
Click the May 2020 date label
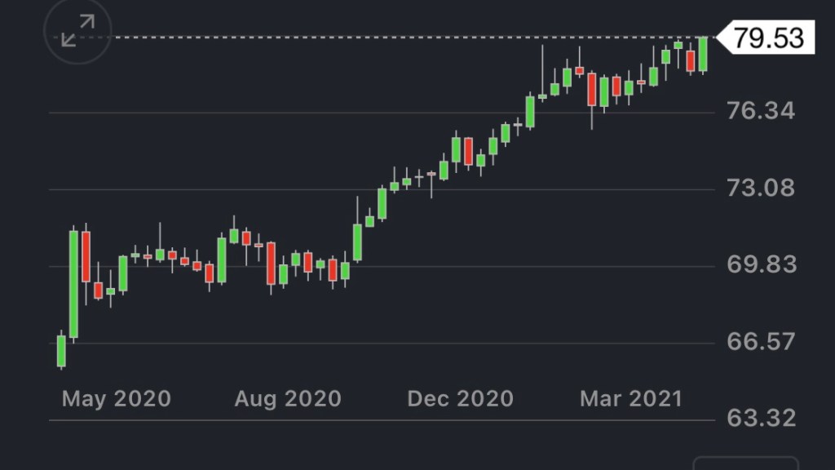coord(117,399)
